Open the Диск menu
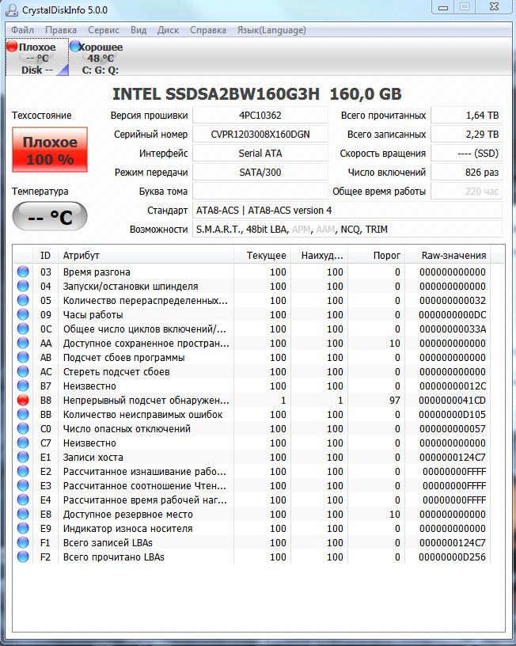516x646 pixels. tap(168, 30)
